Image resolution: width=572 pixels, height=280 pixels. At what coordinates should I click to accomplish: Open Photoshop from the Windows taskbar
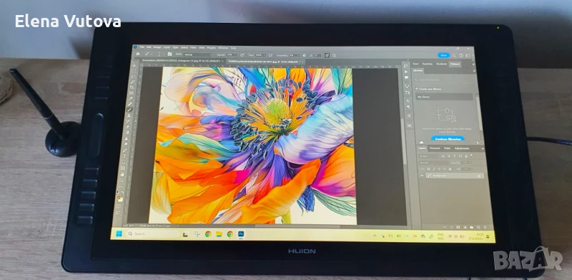241,234
